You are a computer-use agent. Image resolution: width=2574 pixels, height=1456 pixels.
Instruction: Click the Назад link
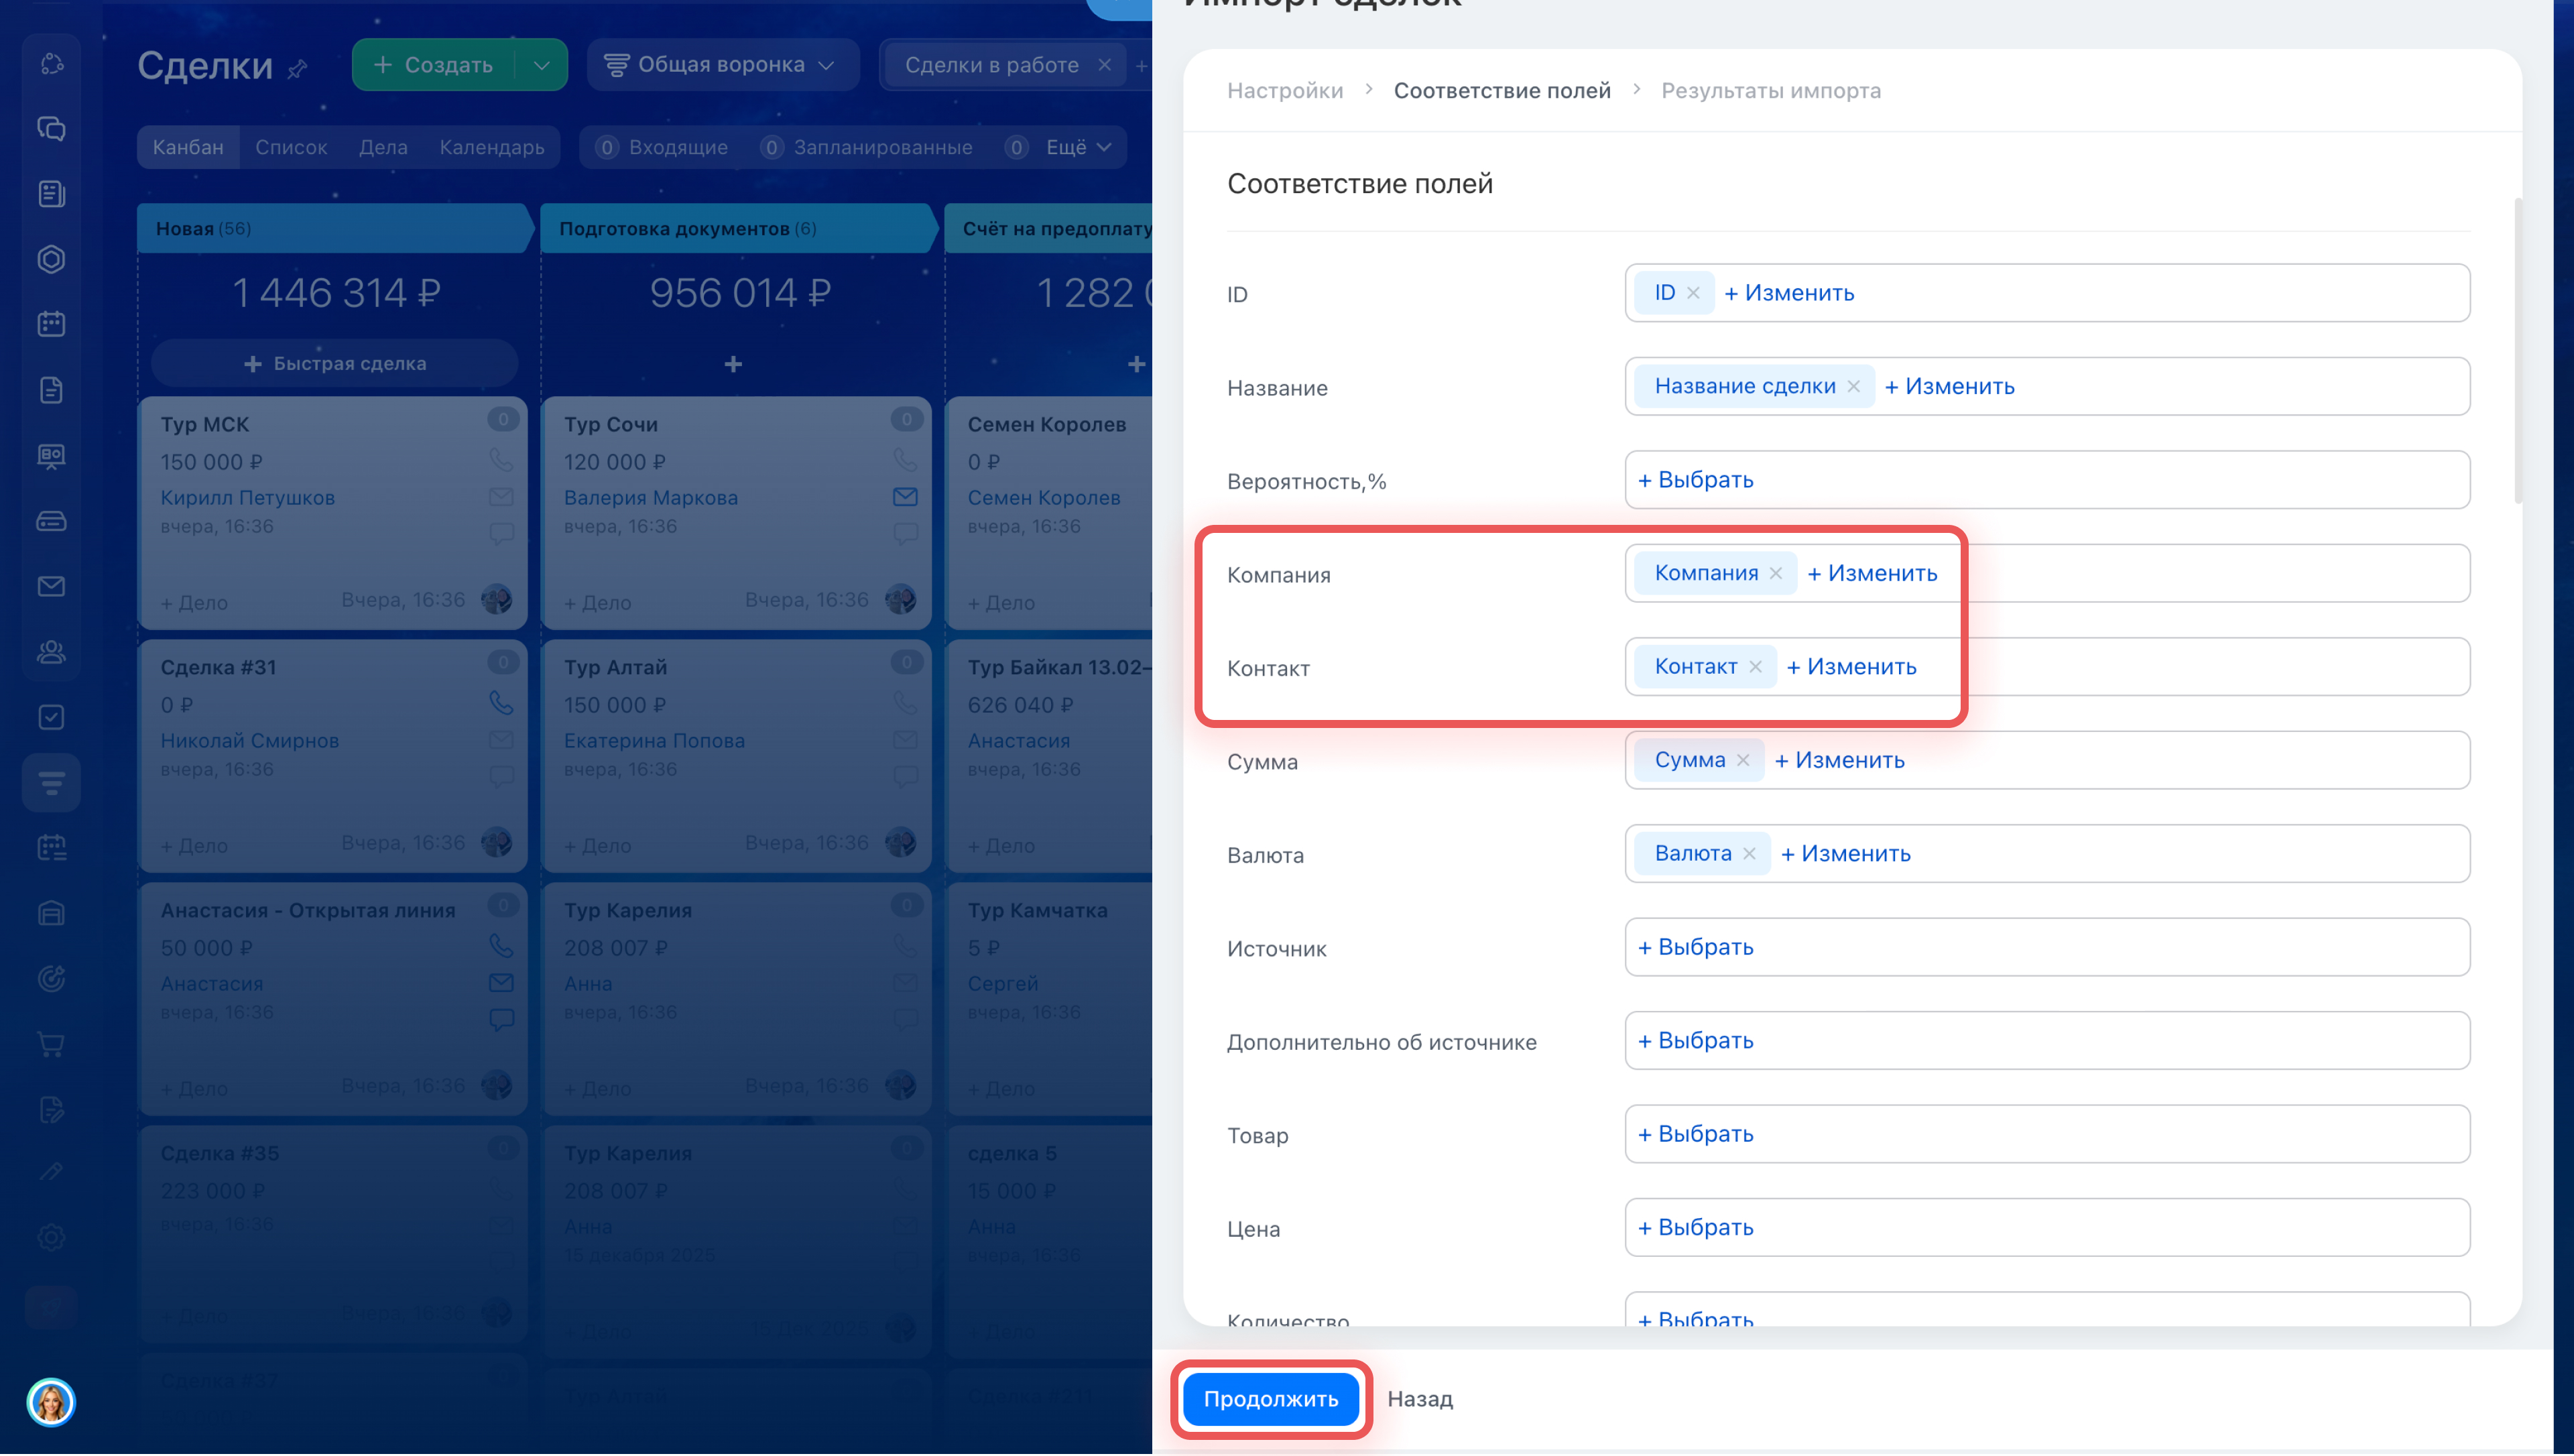1420,1399
